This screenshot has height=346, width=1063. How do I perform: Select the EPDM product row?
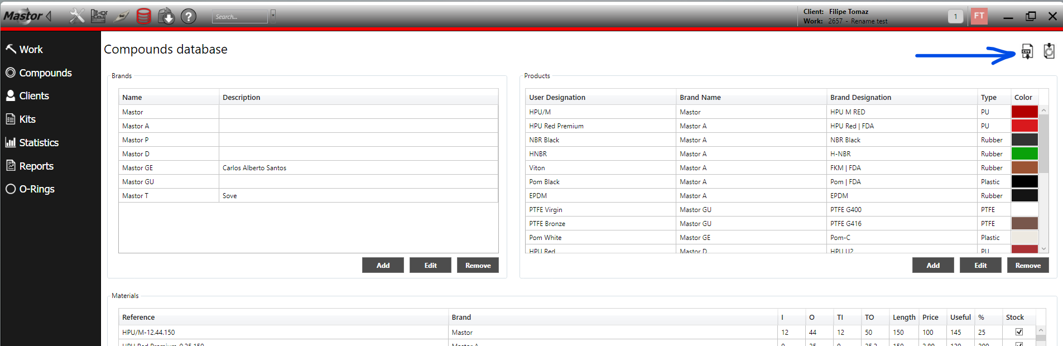click(782, 195)
